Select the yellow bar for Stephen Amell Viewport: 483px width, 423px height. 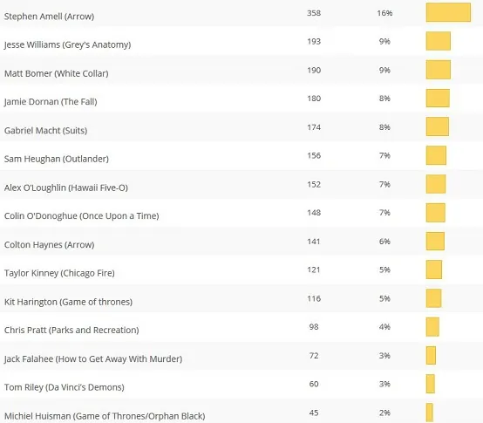pyautogui.click(x=448, y=12)
